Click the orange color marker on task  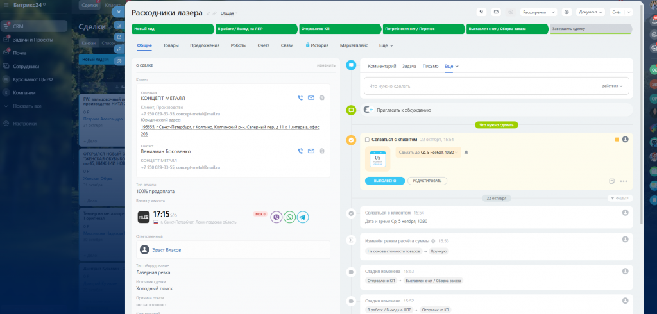coord(617,140)
